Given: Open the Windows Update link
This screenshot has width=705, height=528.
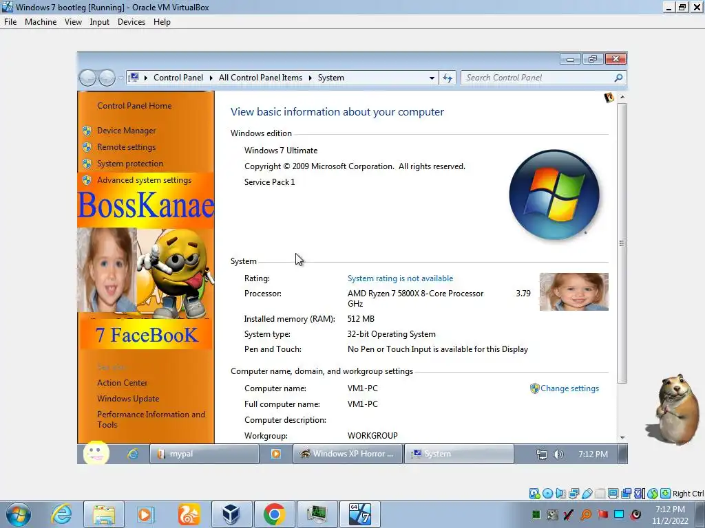Looking at the screenshot, I should coord(128,398).
